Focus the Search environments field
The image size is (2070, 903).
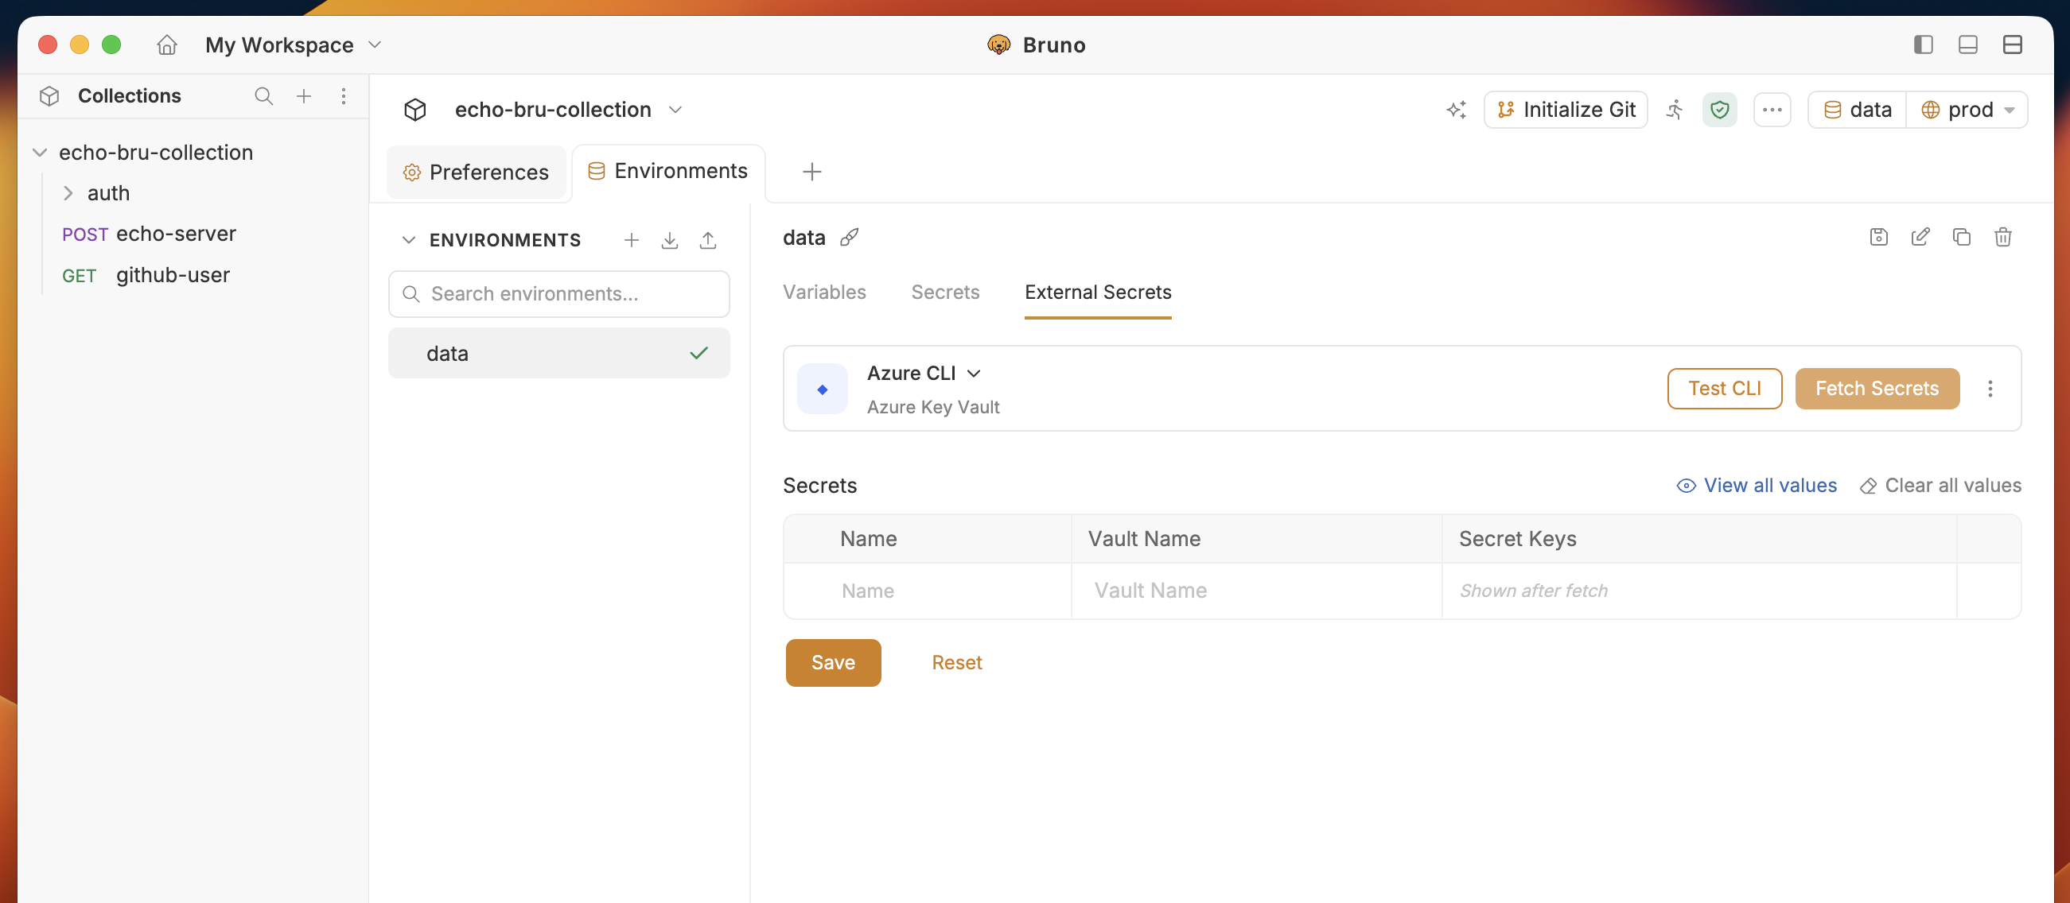coord(559,294)
